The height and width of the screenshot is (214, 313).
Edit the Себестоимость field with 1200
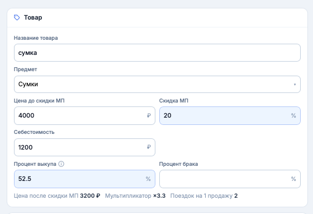(x=84, y=147)
